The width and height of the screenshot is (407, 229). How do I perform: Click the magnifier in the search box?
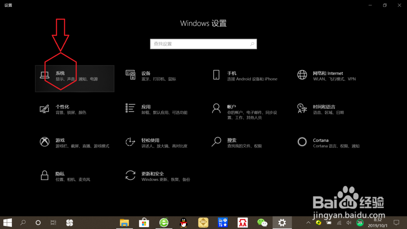point(252,44)
